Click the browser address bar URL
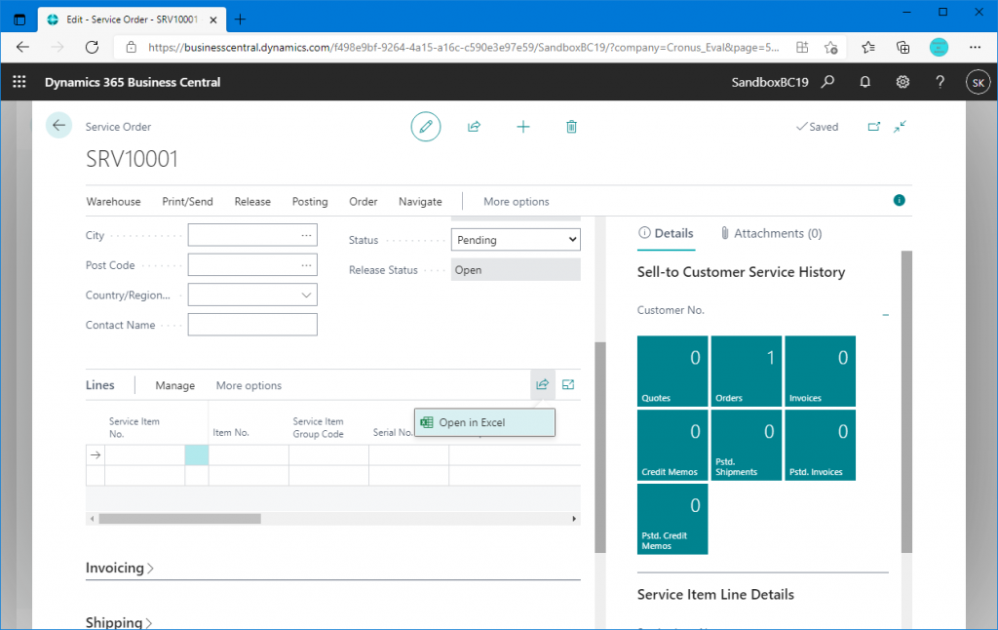Screen dimensions: 998x630 [x=463, y=47]
